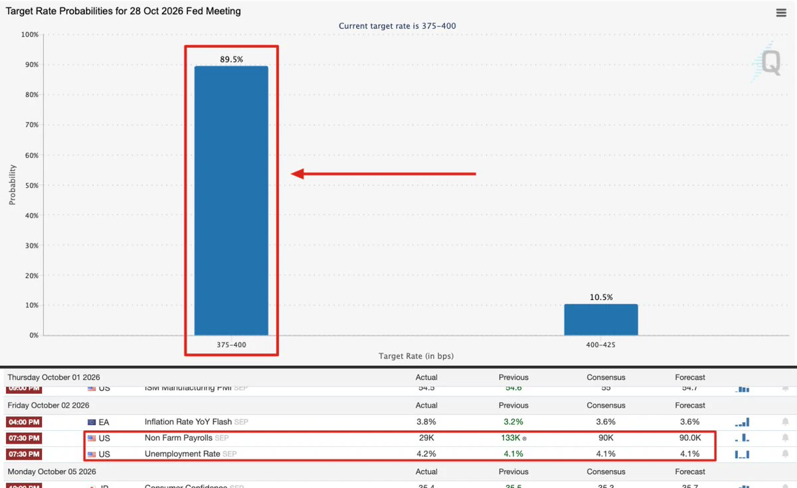This screenshot has height=488, width=797.
Task: Click the Unemployment Rate actual value 4.2%
Action: (426, 454)
